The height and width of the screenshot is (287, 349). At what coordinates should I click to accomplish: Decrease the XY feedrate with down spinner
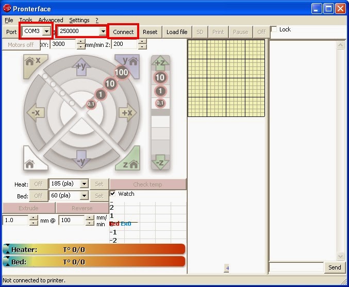(81, 46)
